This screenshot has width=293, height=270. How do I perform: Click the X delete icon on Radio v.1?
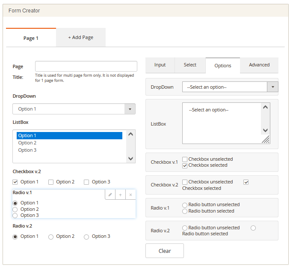click(130, 195)
